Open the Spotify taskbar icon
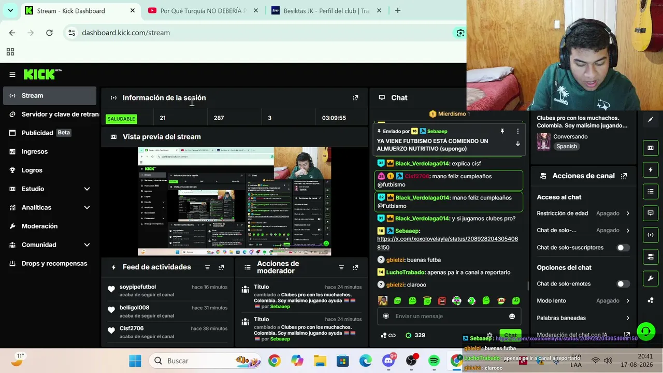 click(x=434, y=361)
